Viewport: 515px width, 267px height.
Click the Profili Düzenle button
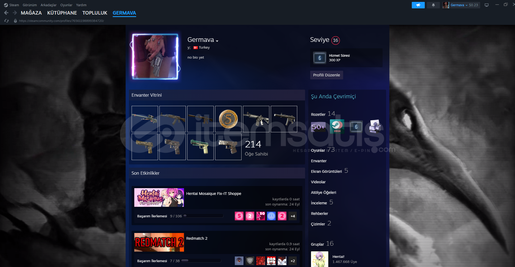click(327, 75)
